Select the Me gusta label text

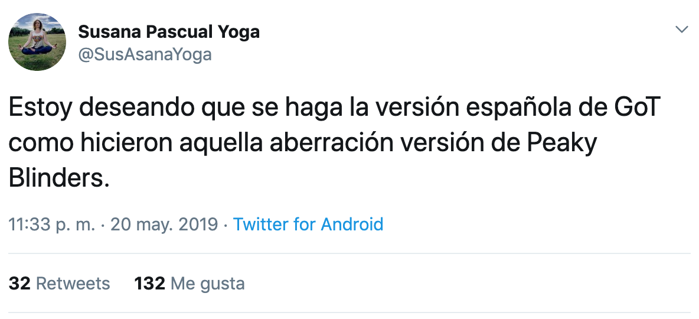pos(208,284)
